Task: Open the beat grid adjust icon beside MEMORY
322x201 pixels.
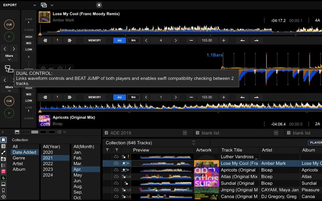Action: (69, 40)
